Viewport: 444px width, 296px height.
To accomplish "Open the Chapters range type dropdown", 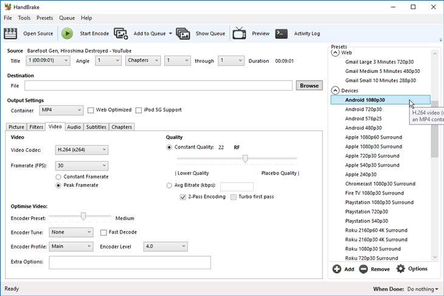I will point(143,61).
